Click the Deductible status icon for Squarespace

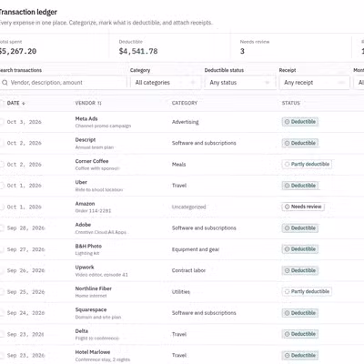click(287, 313)
